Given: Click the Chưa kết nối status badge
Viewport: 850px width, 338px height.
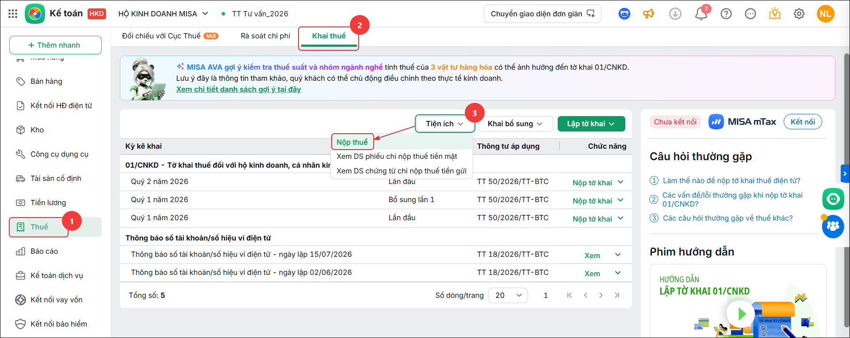Looking at the screenshot, I should point(675,122).
